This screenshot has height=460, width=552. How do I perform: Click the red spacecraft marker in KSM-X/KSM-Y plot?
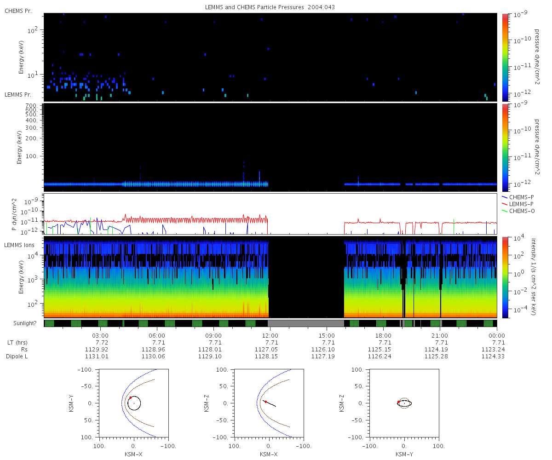(130, 397)
